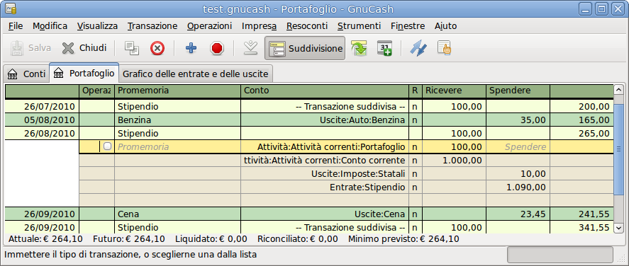Click the Promemoria placeholder input field
Screen dimensions: 629x266
[x=178, y=147]
